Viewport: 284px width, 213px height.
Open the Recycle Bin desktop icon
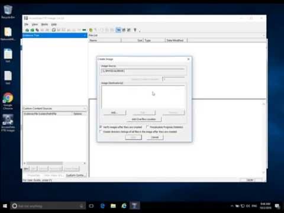pyautogui.click(x=8, y=12)
